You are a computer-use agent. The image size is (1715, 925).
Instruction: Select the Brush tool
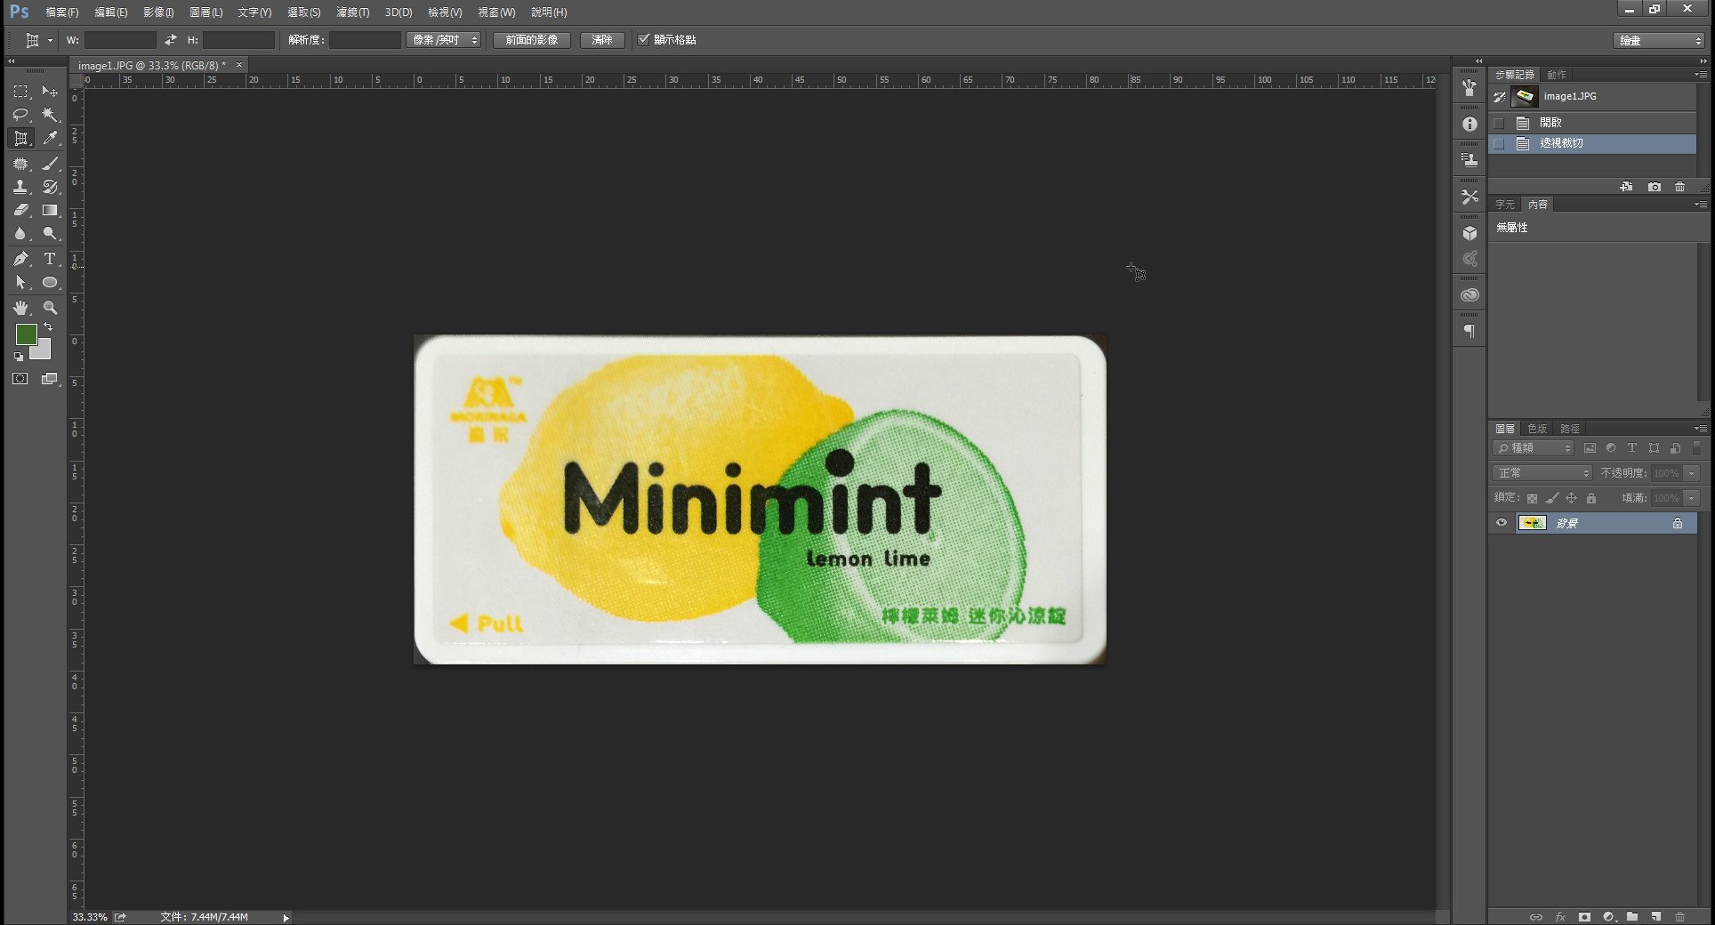[x=50, y=164]
